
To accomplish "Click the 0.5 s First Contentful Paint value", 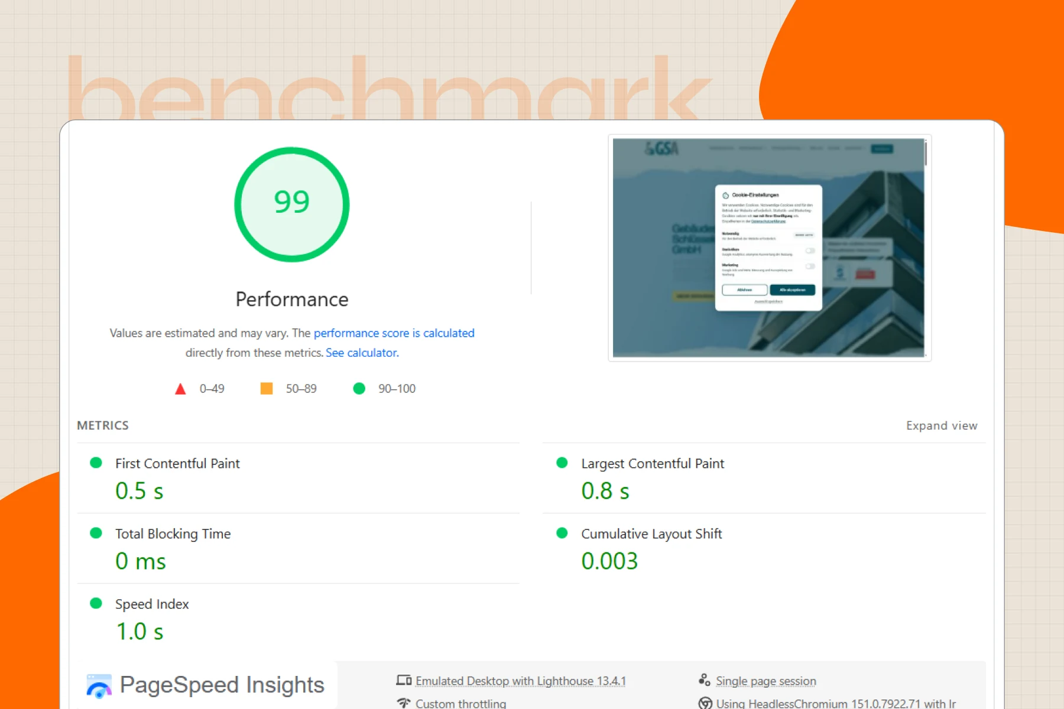I will coord(140,491).
